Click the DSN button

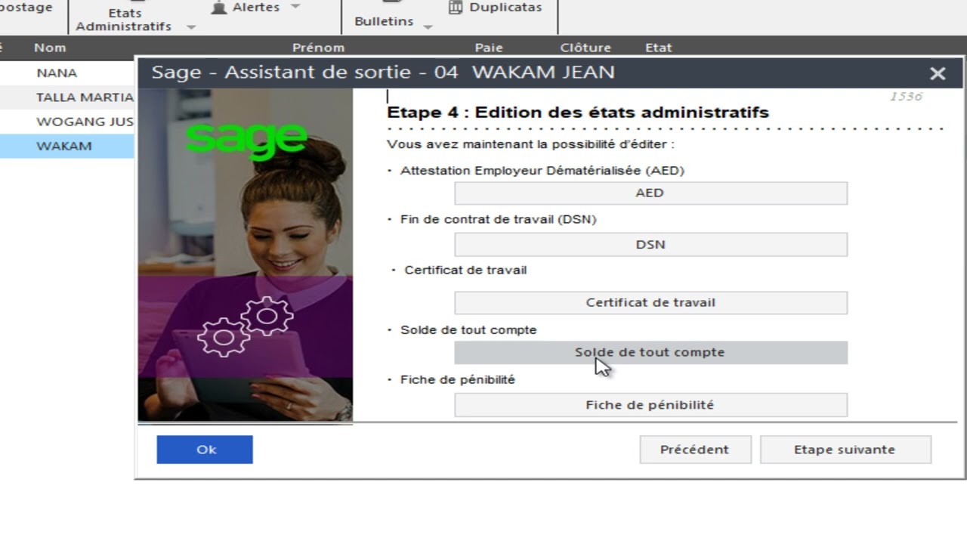tap(650, 245)
